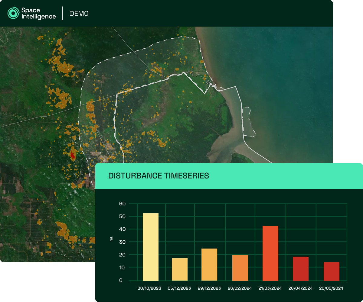Click the 60 value on the y-axis
This screenshot has height=302, width=363.
pos(123,204)
